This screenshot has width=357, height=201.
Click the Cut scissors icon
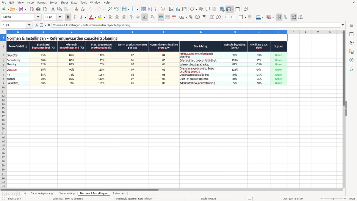pos(53,9)
